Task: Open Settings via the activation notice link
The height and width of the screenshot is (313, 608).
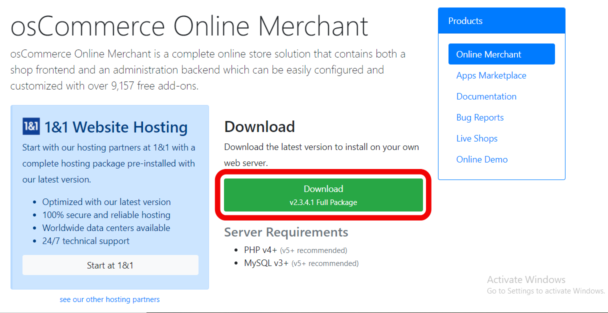Action: pyautogui.click(x=545, y=290)
